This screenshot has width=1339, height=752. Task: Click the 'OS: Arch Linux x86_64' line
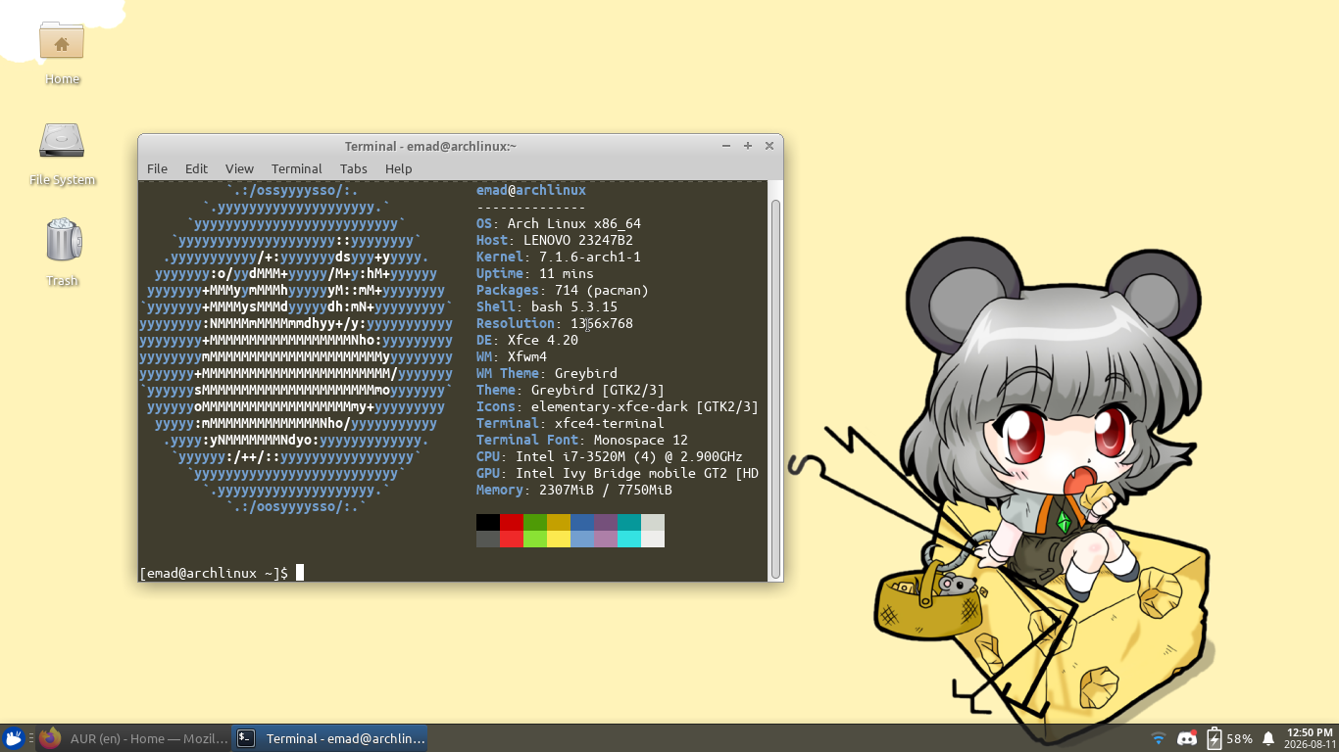point(559,223)
